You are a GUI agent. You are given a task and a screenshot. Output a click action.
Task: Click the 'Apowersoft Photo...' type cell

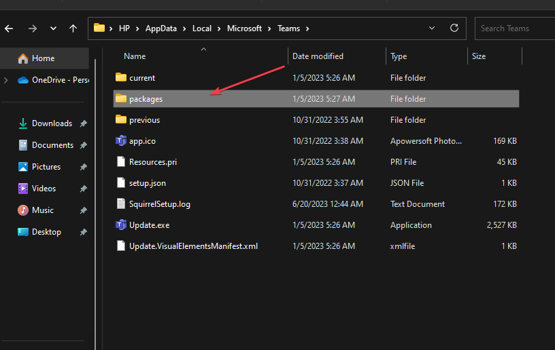(x=426, y=141)
